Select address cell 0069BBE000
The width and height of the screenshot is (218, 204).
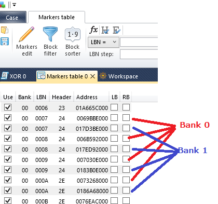pyautogui.click(x=92, y=118)
